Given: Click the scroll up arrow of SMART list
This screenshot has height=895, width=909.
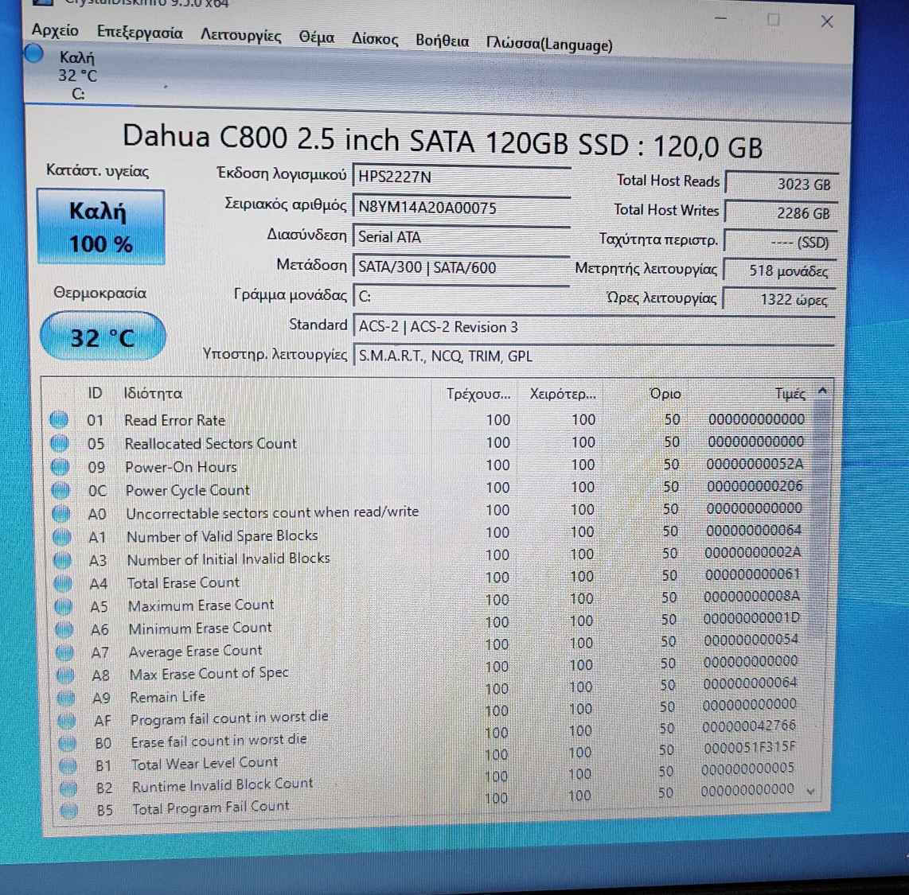Looking at the screenshot, I should (x=822, y=391).
